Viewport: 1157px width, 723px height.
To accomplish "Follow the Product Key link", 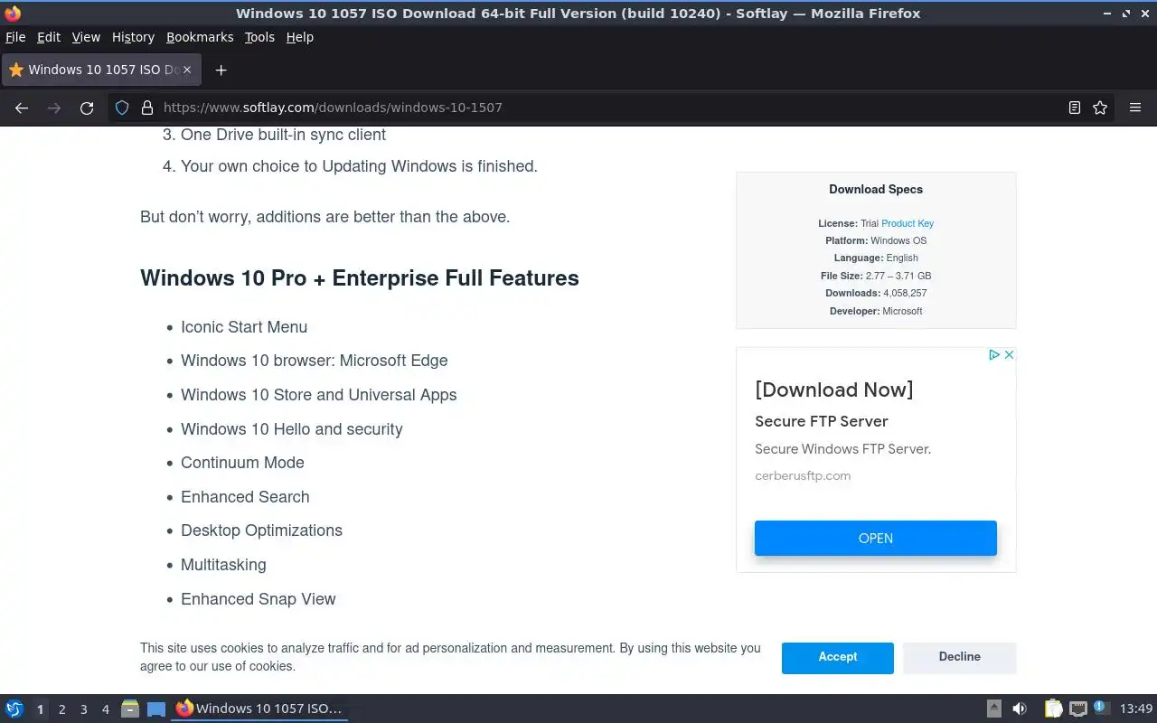I will [907, 223].
